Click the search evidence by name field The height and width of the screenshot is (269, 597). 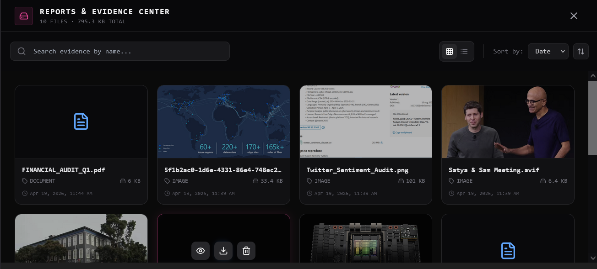click(120, 51)
